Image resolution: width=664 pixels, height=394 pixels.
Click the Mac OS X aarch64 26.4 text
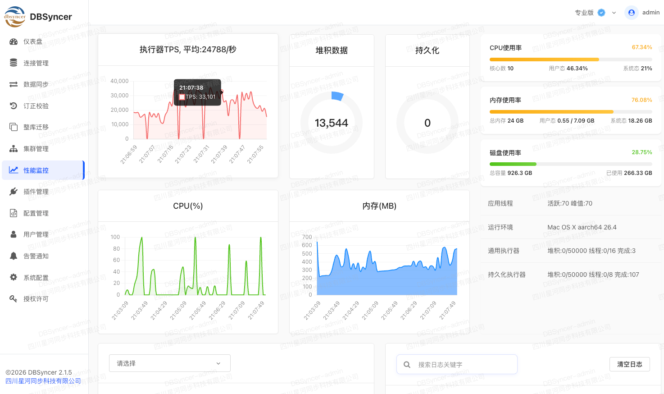click(x=582, y=227)
